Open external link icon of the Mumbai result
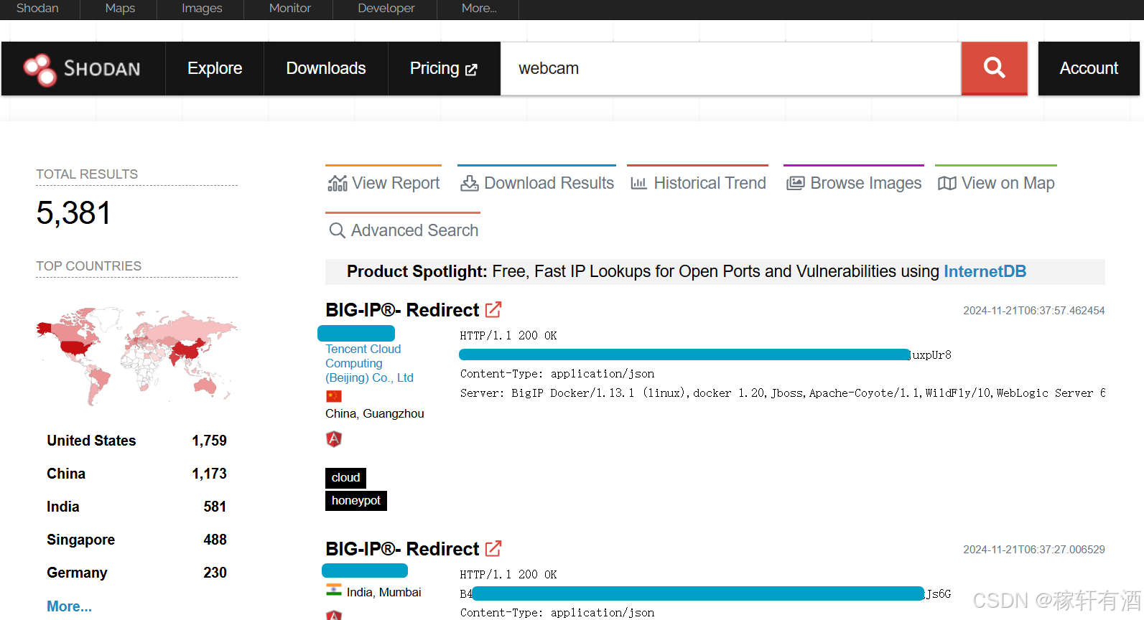This screenshot has height=620, width=1144. pos(493,548)
